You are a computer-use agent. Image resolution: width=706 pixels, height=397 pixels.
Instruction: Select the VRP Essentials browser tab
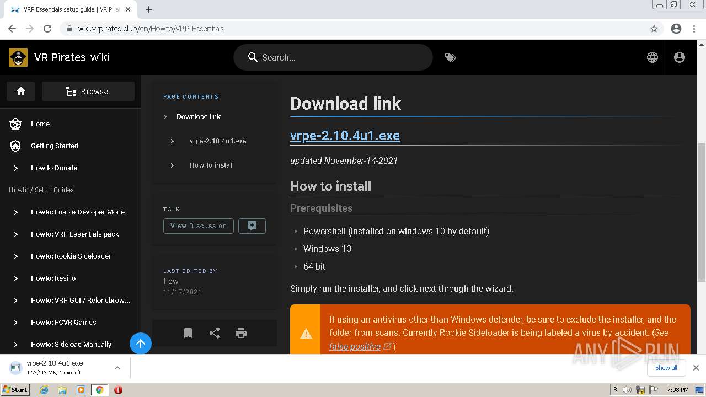point(71,9)
